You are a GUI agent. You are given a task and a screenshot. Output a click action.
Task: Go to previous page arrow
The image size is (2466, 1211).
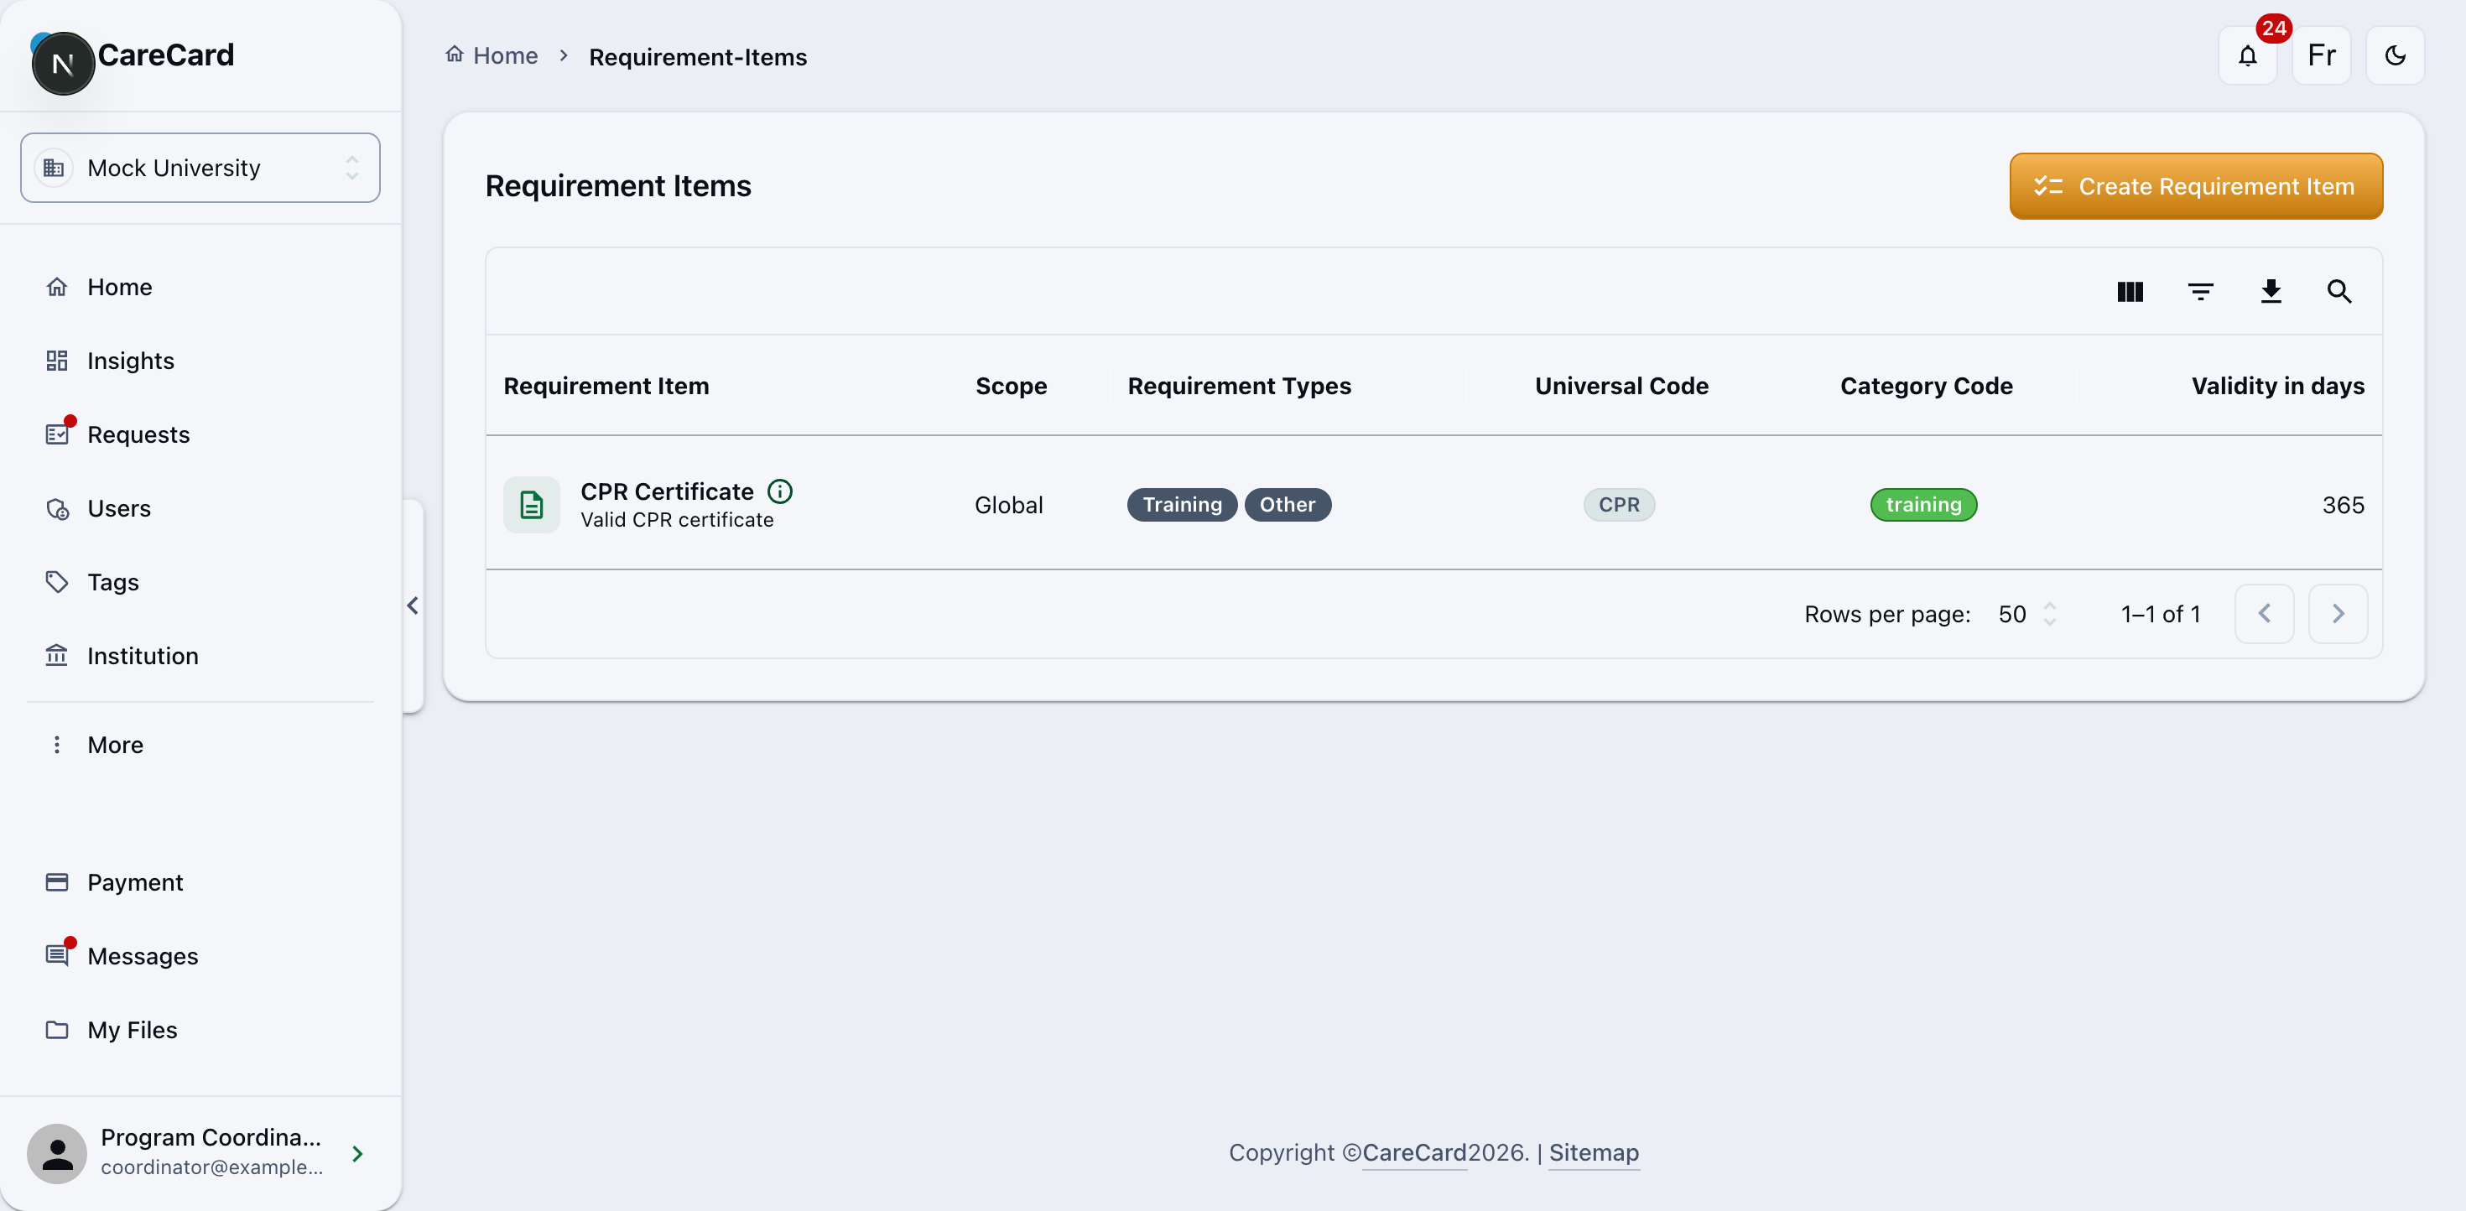coord(2263,614)
